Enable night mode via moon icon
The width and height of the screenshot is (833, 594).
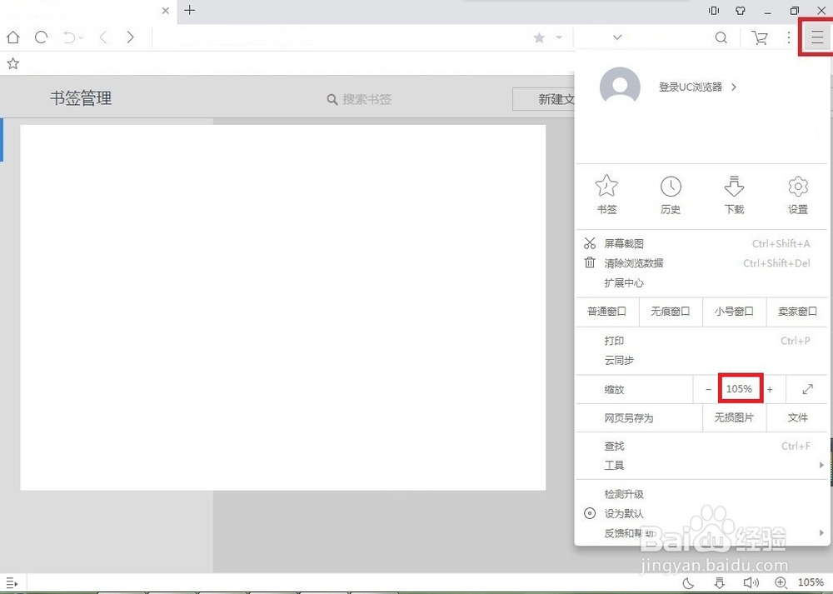tap(688, 582)
